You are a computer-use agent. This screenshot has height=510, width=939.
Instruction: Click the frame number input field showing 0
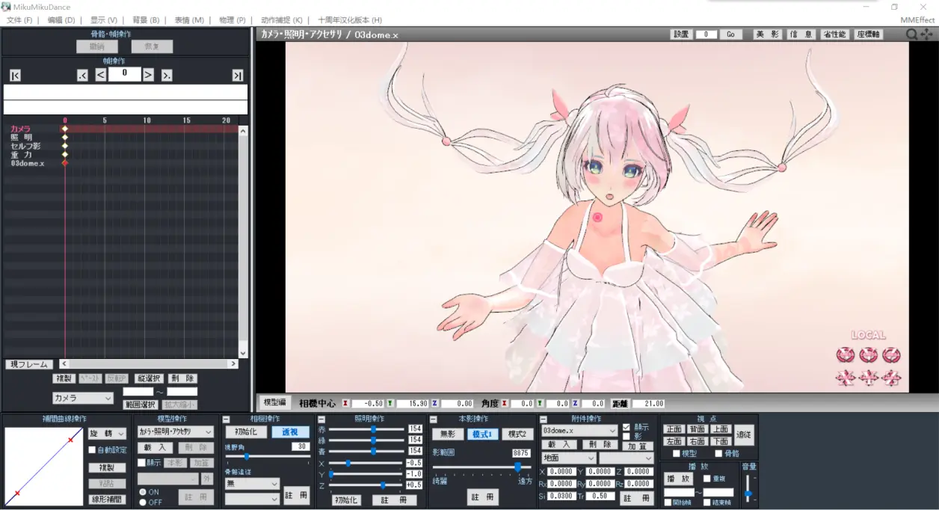pyautogui.click(x=124, y=74)
